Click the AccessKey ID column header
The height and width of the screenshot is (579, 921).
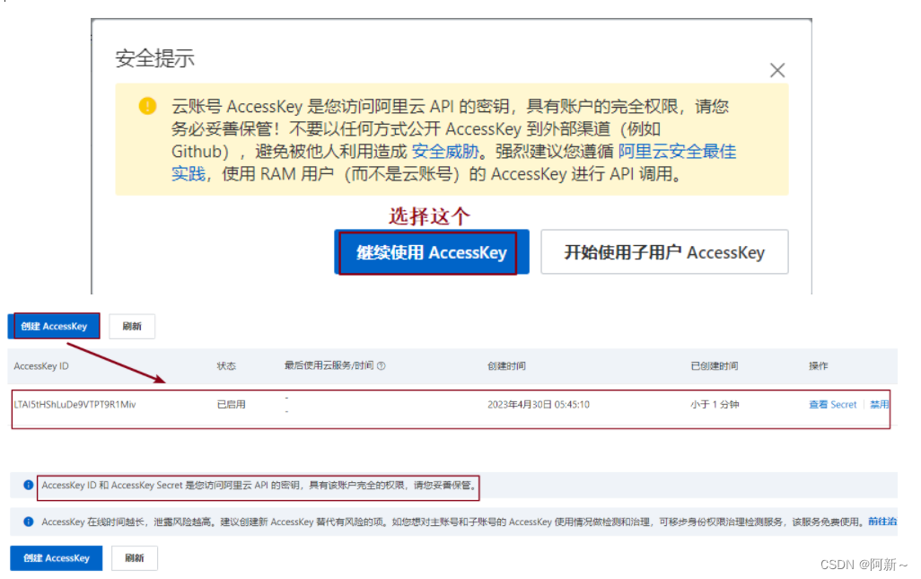pos(41,366)
